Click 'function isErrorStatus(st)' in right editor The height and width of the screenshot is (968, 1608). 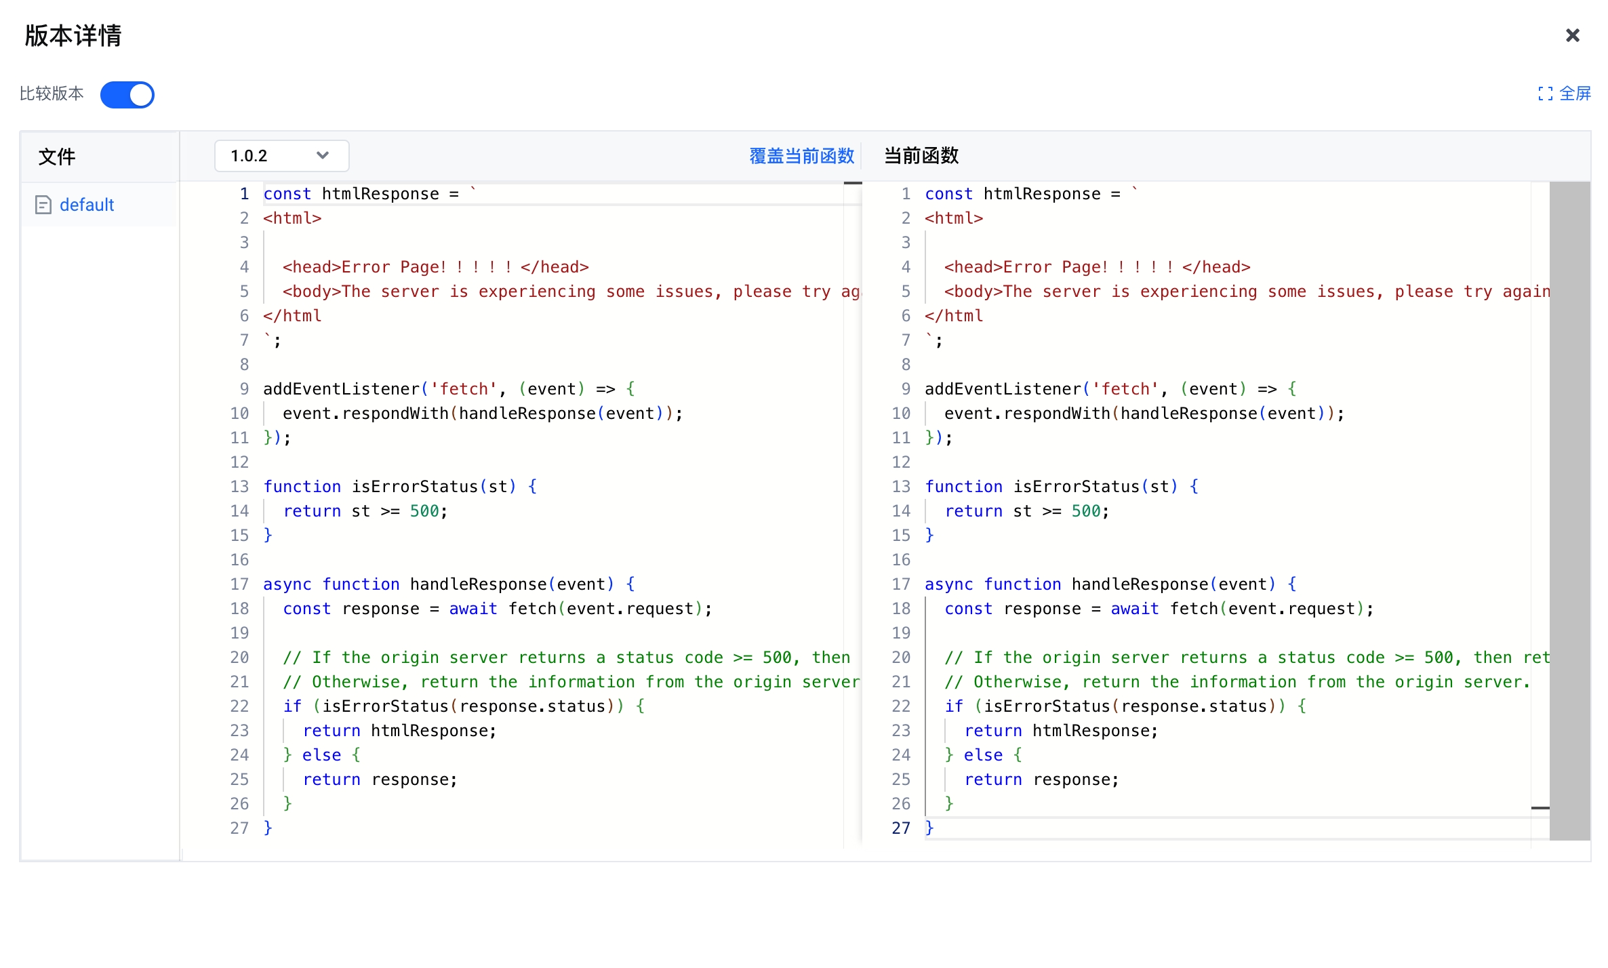pyautogui.click(x=1062, y=487)
